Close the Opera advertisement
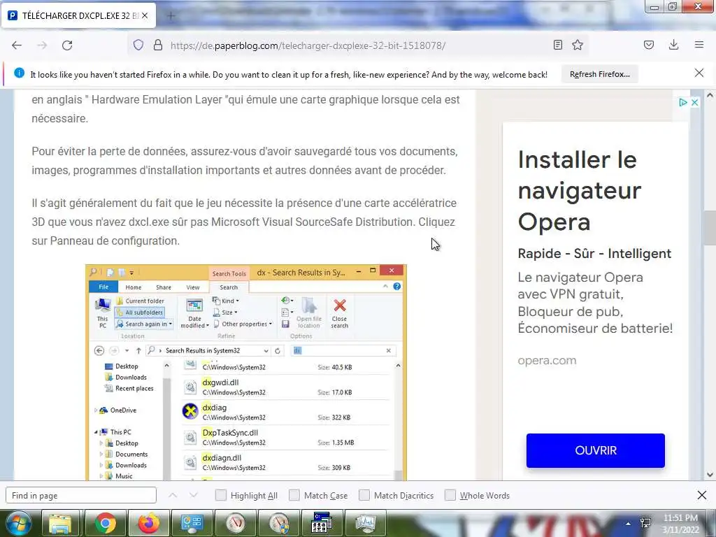 point(694,102)
